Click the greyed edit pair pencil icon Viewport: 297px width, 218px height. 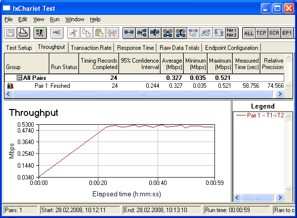point(206,33)
